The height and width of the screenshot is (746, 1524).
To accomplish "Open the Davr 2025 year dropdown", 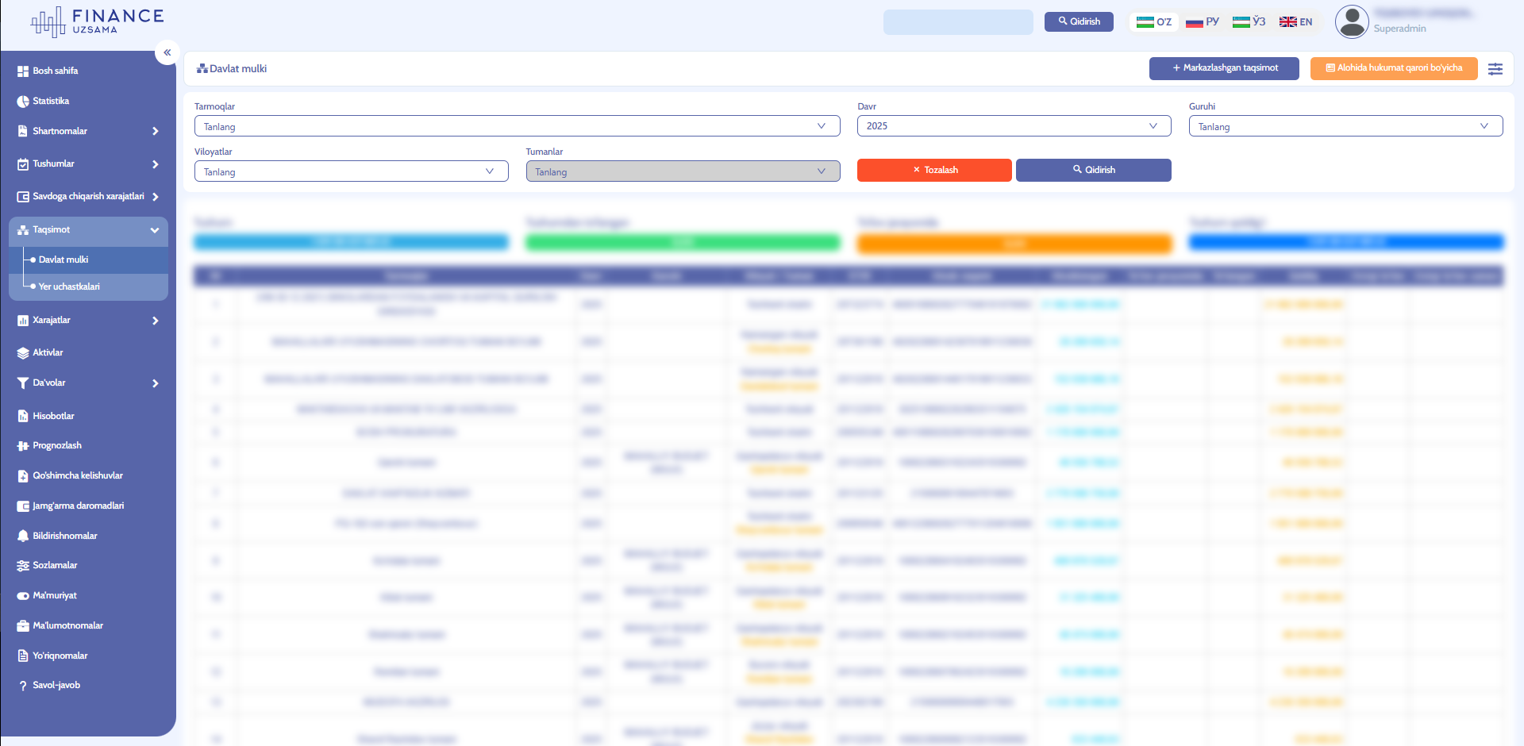I will click(x=1014, y=126).
